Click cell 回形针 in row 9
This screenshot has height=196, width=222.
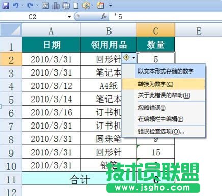coord(108,152)
